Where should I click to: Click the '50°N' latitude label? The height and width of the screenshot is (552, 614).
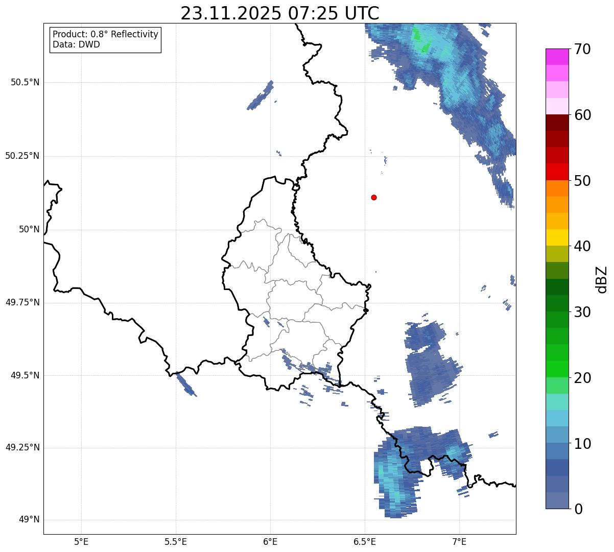point(29,230)
